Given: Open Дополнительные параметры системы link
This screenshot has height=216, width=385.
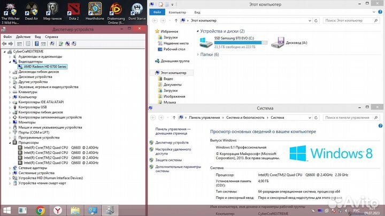Looking at the screenshot, I should 178,169.
